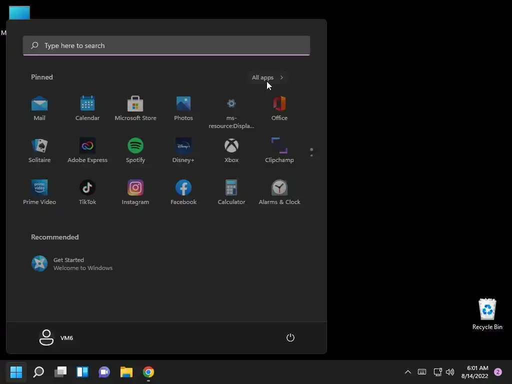Open the Photos app
This screenshot has height=384, width=512.
[183, 108]
